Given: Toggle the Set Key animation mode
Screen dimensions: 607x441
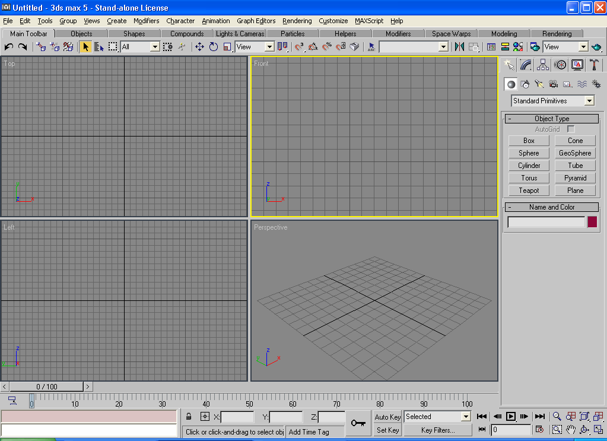Looking at the screenshot, I should 387,430.
